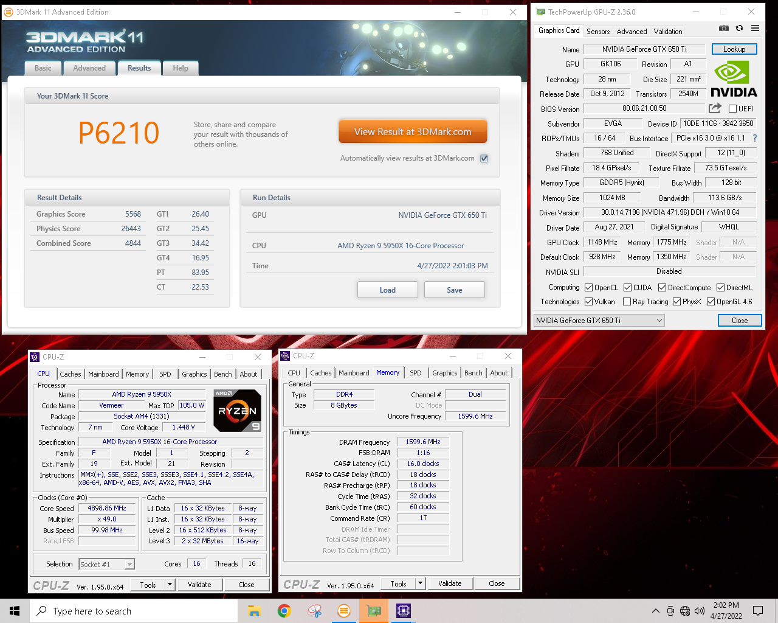
Task: Click Validate in the CPU-Z Memory window
Action: click(450, 583)
